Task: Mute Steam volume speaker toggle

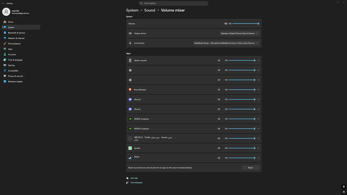Action: pyautogui.click(x=219, y=158)
